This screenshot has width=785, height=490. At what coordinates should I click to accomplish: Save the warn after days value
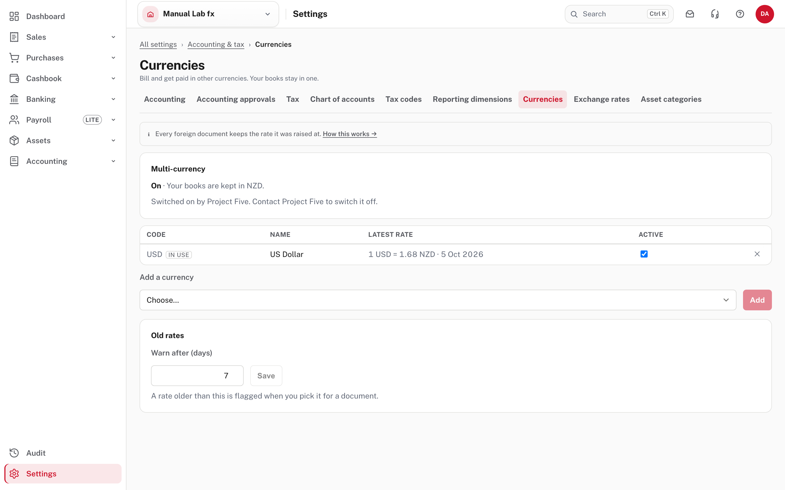pos(266,376)
